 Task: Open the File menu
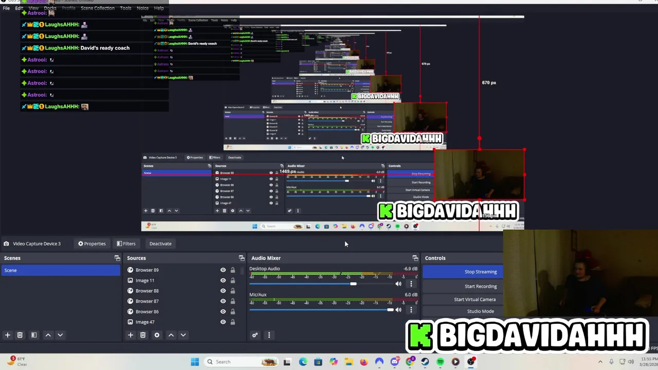tap(6, 8)
